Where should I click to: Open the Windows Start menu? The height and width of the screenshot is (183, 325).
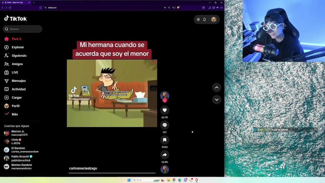[x=129, y=180]
